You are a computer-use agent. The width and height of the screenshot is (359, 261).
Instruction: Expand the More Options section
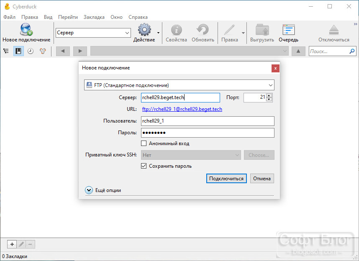89,190
